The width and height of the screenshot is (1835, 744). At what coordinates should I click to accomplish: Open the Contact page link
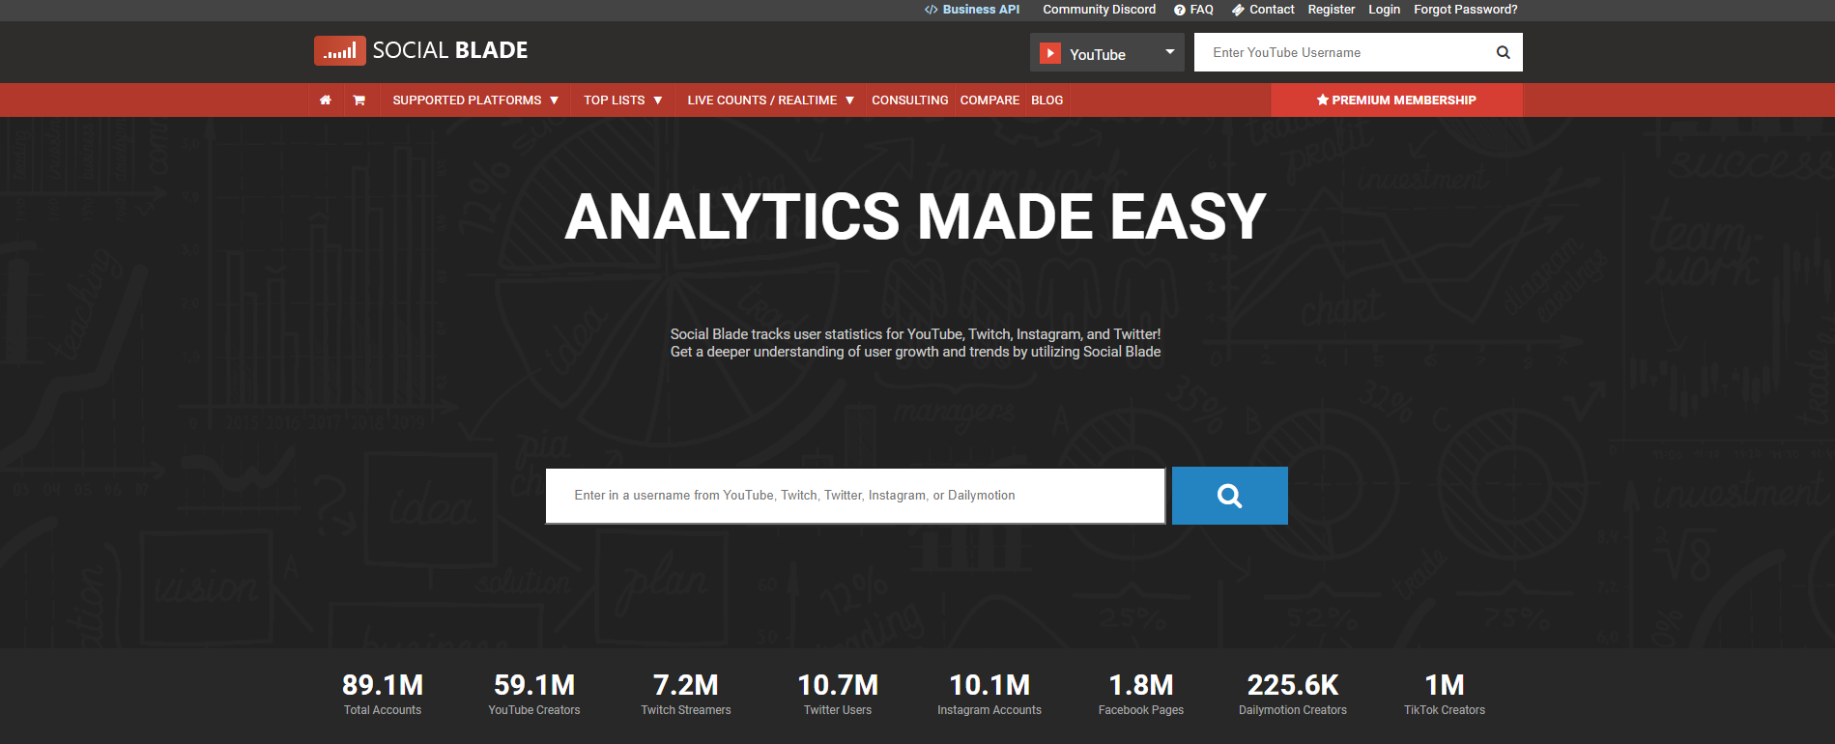tap(1263, 10)
